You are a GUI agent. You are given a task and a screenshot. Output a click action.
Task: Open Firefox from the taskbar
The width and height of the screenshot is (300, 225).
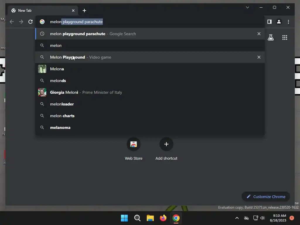(x=163, y=218)
